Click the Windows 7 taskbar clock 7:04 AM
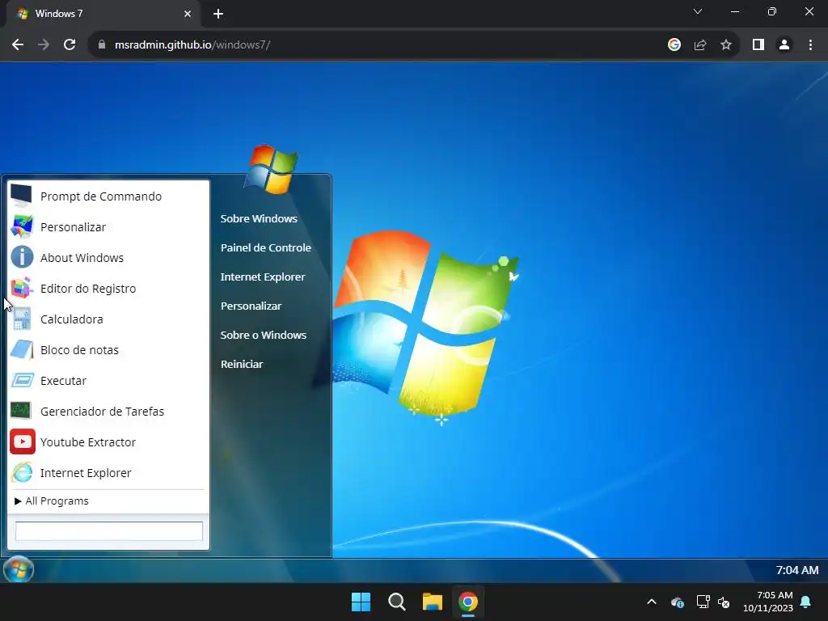Viewport: 828px width, 621px height. (x=796, y=570)
